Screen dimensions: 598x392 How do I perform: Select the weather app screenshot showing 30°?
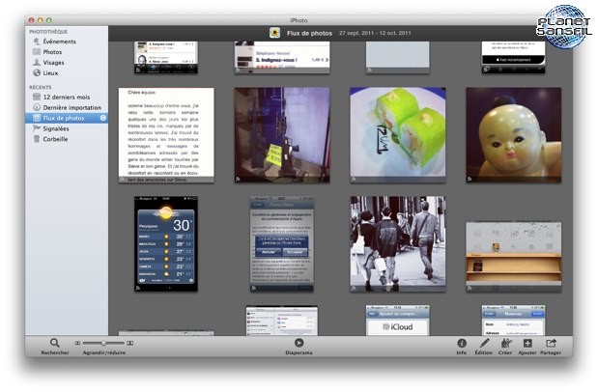pos(166,244)
